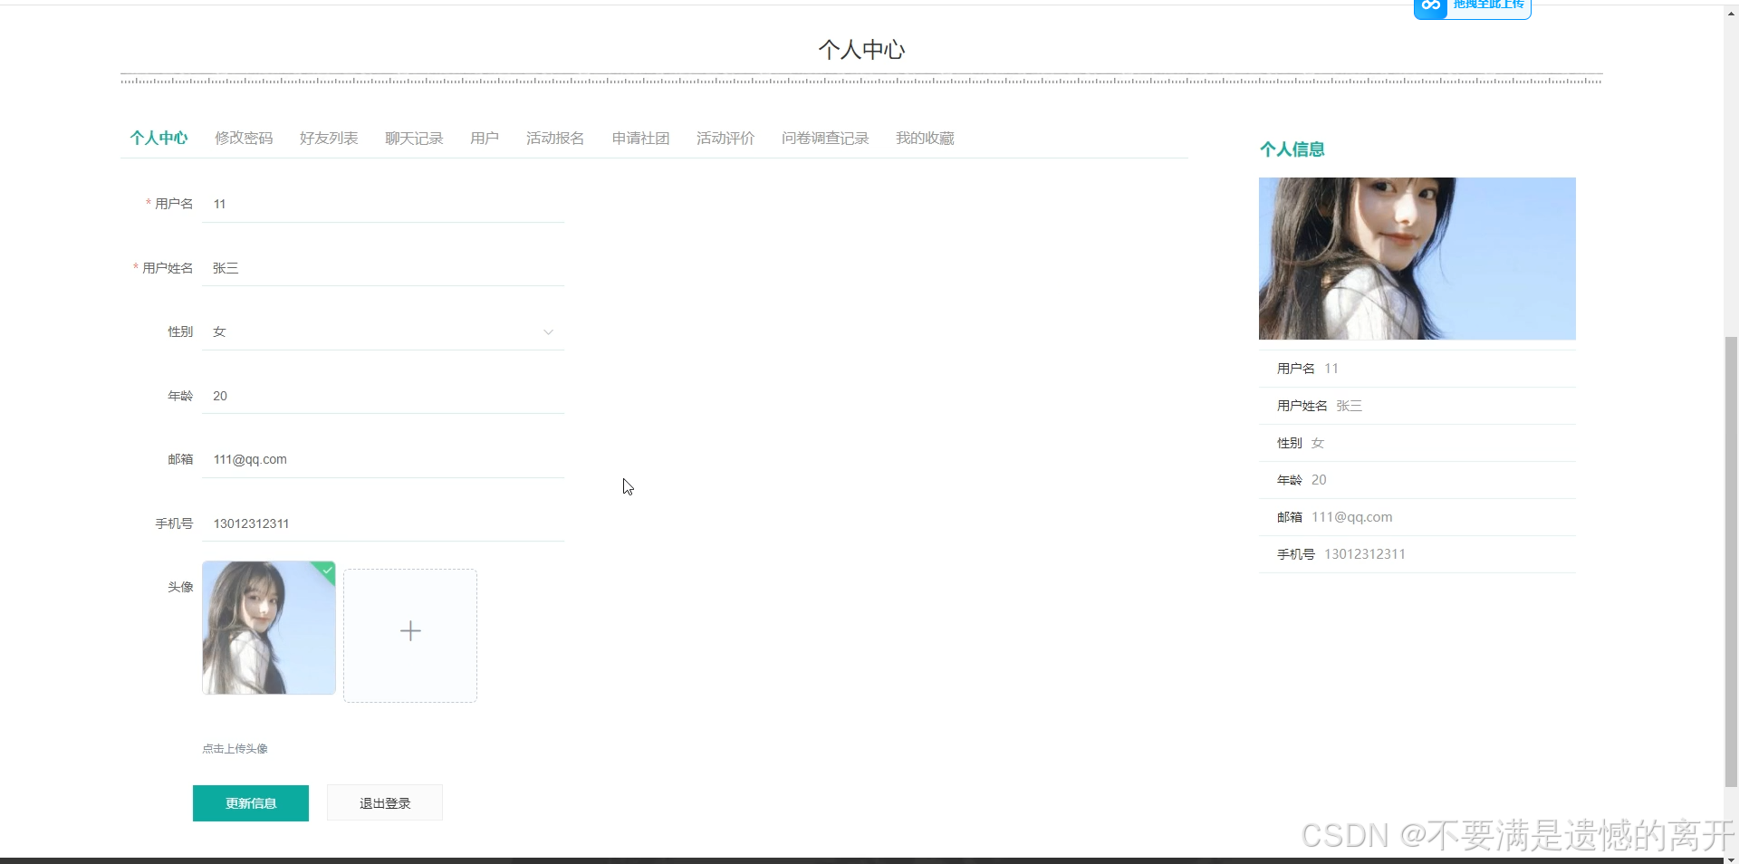The image size is (1739, 864).
Task: Click the 手机号 value 13012312311 in sidebar
Action: 1365,554
